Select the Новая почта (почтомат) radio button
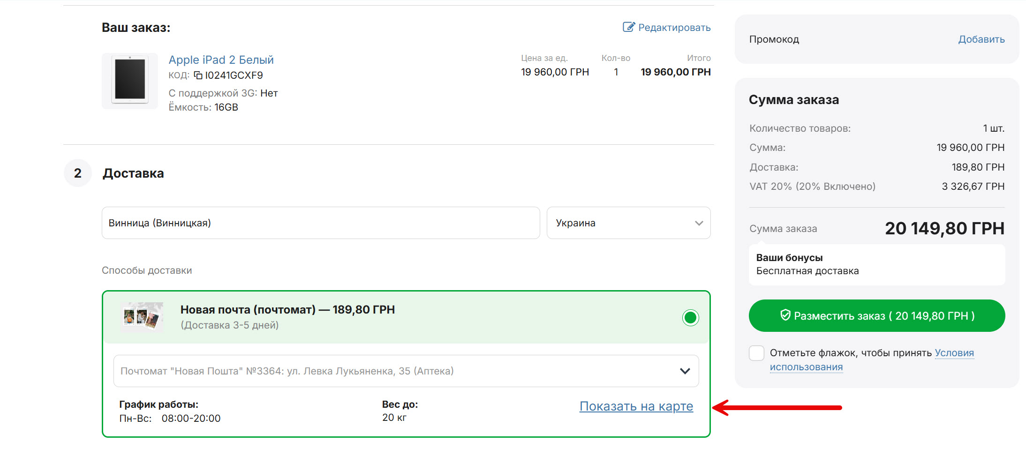Screen dimensions: 1026x449 [x=690, y=318]
